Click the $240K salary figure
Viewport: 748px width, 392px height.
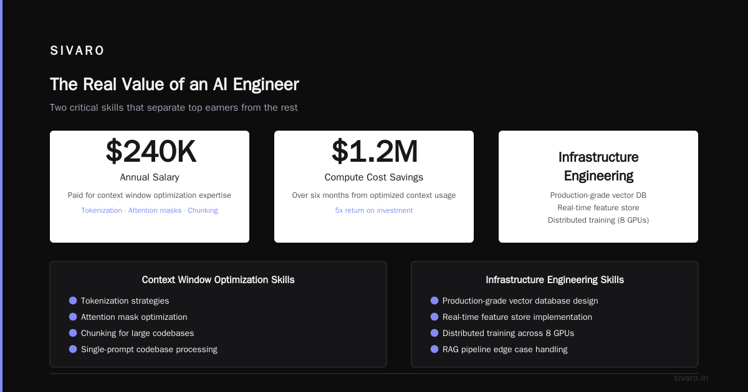[151, 151]
